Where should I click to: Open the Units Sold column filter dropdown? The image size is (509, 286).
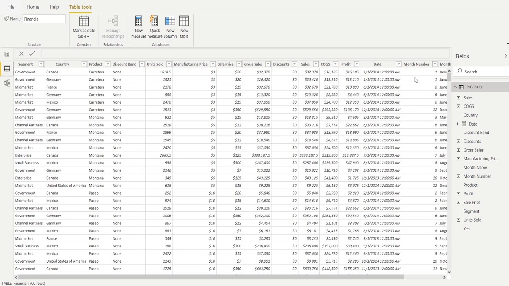point(169,64)
